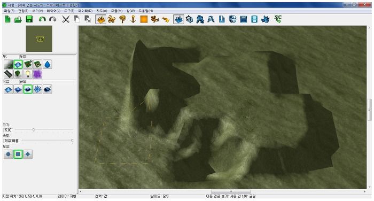The width and height of the screenshot is (374, 201).
Task: Open the 창(W) menu
Action: coord(130,11)
